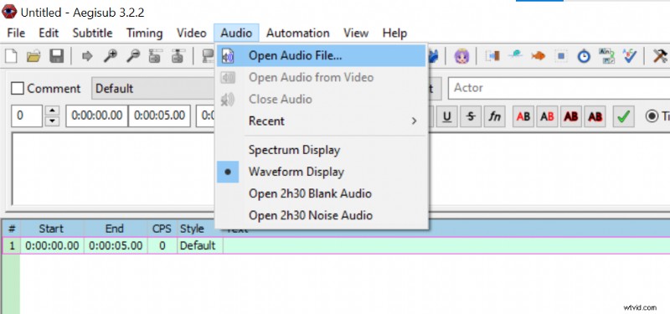
Task: Open the Default style dropdown
Action: point(154,89)
